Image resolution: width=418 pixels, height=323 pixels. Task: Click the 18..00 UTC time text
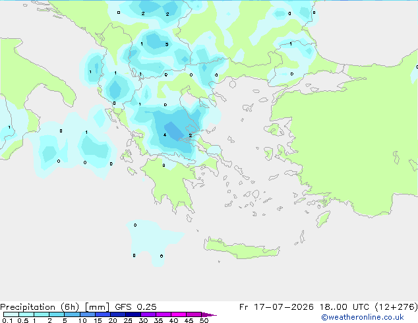(344, 307)
